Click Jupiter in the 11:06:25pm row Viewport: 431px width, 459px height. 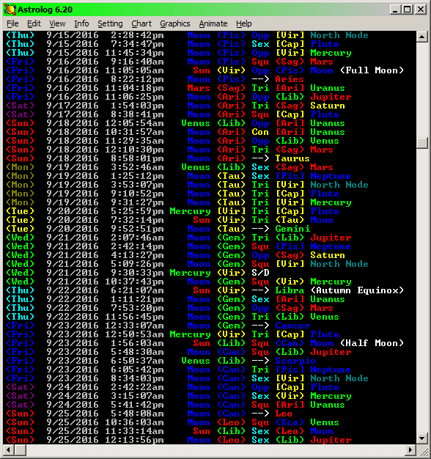331,97
